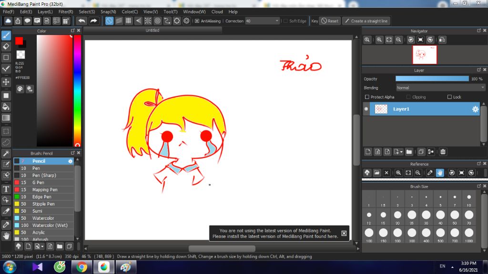
Task: Enable parallel snap guide
Action: pos(119,21)
